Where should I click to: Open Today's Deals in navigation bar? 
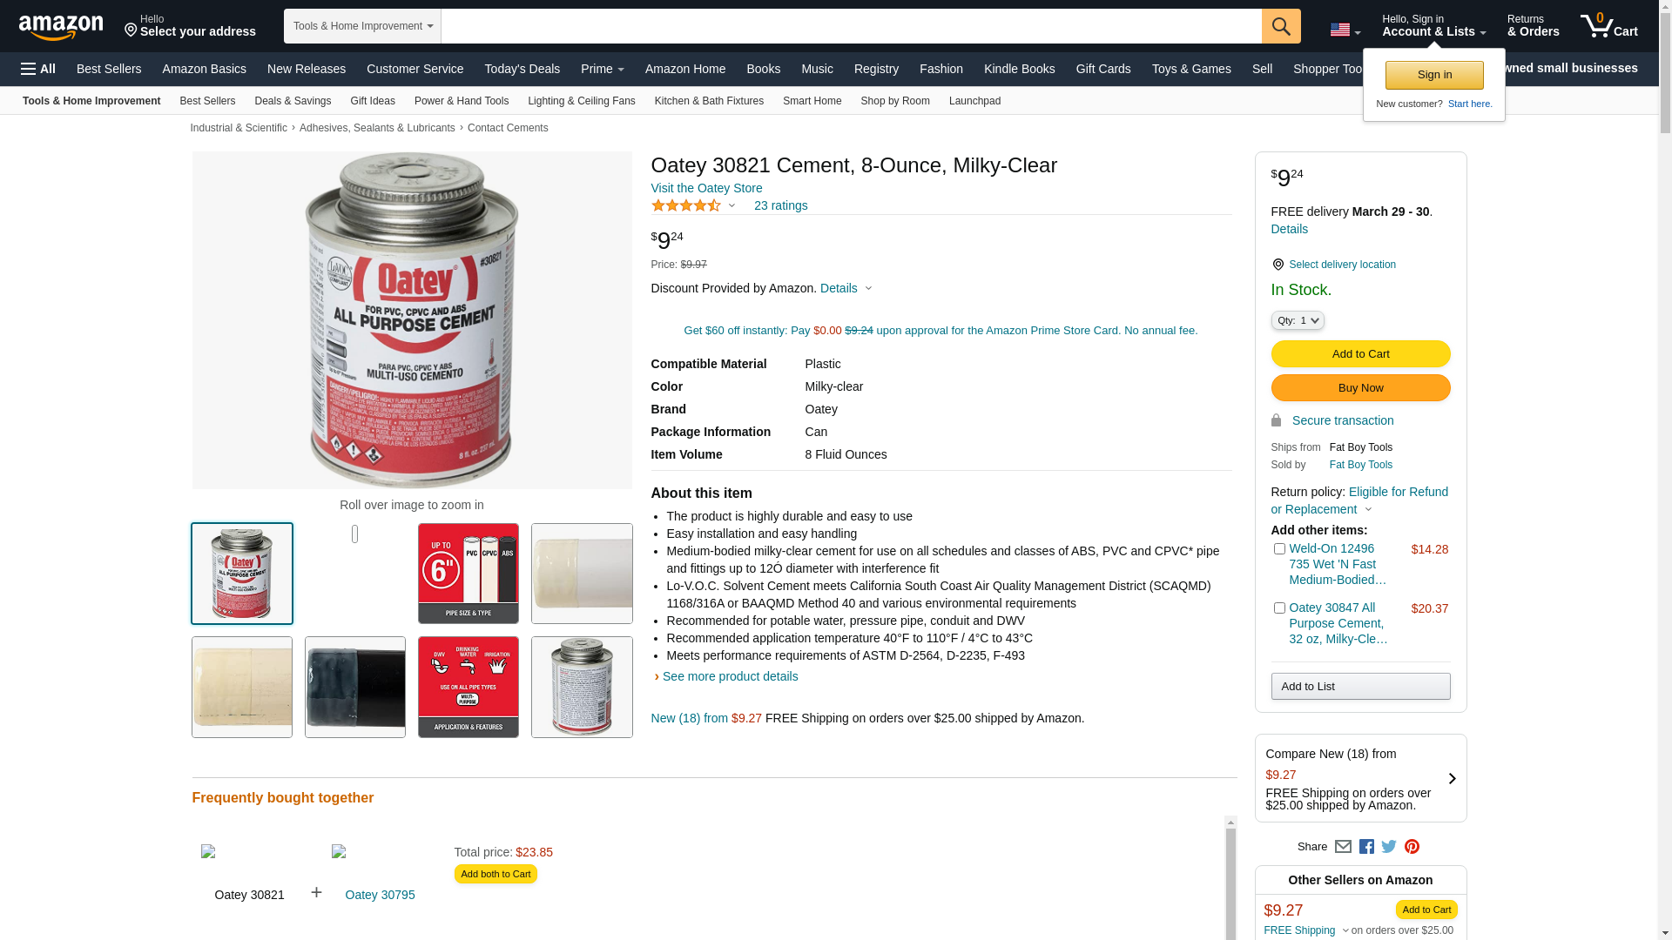tap(522, 69)
